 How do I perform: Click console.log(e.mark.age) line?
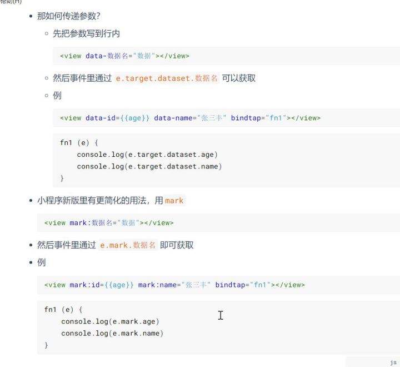110,321
